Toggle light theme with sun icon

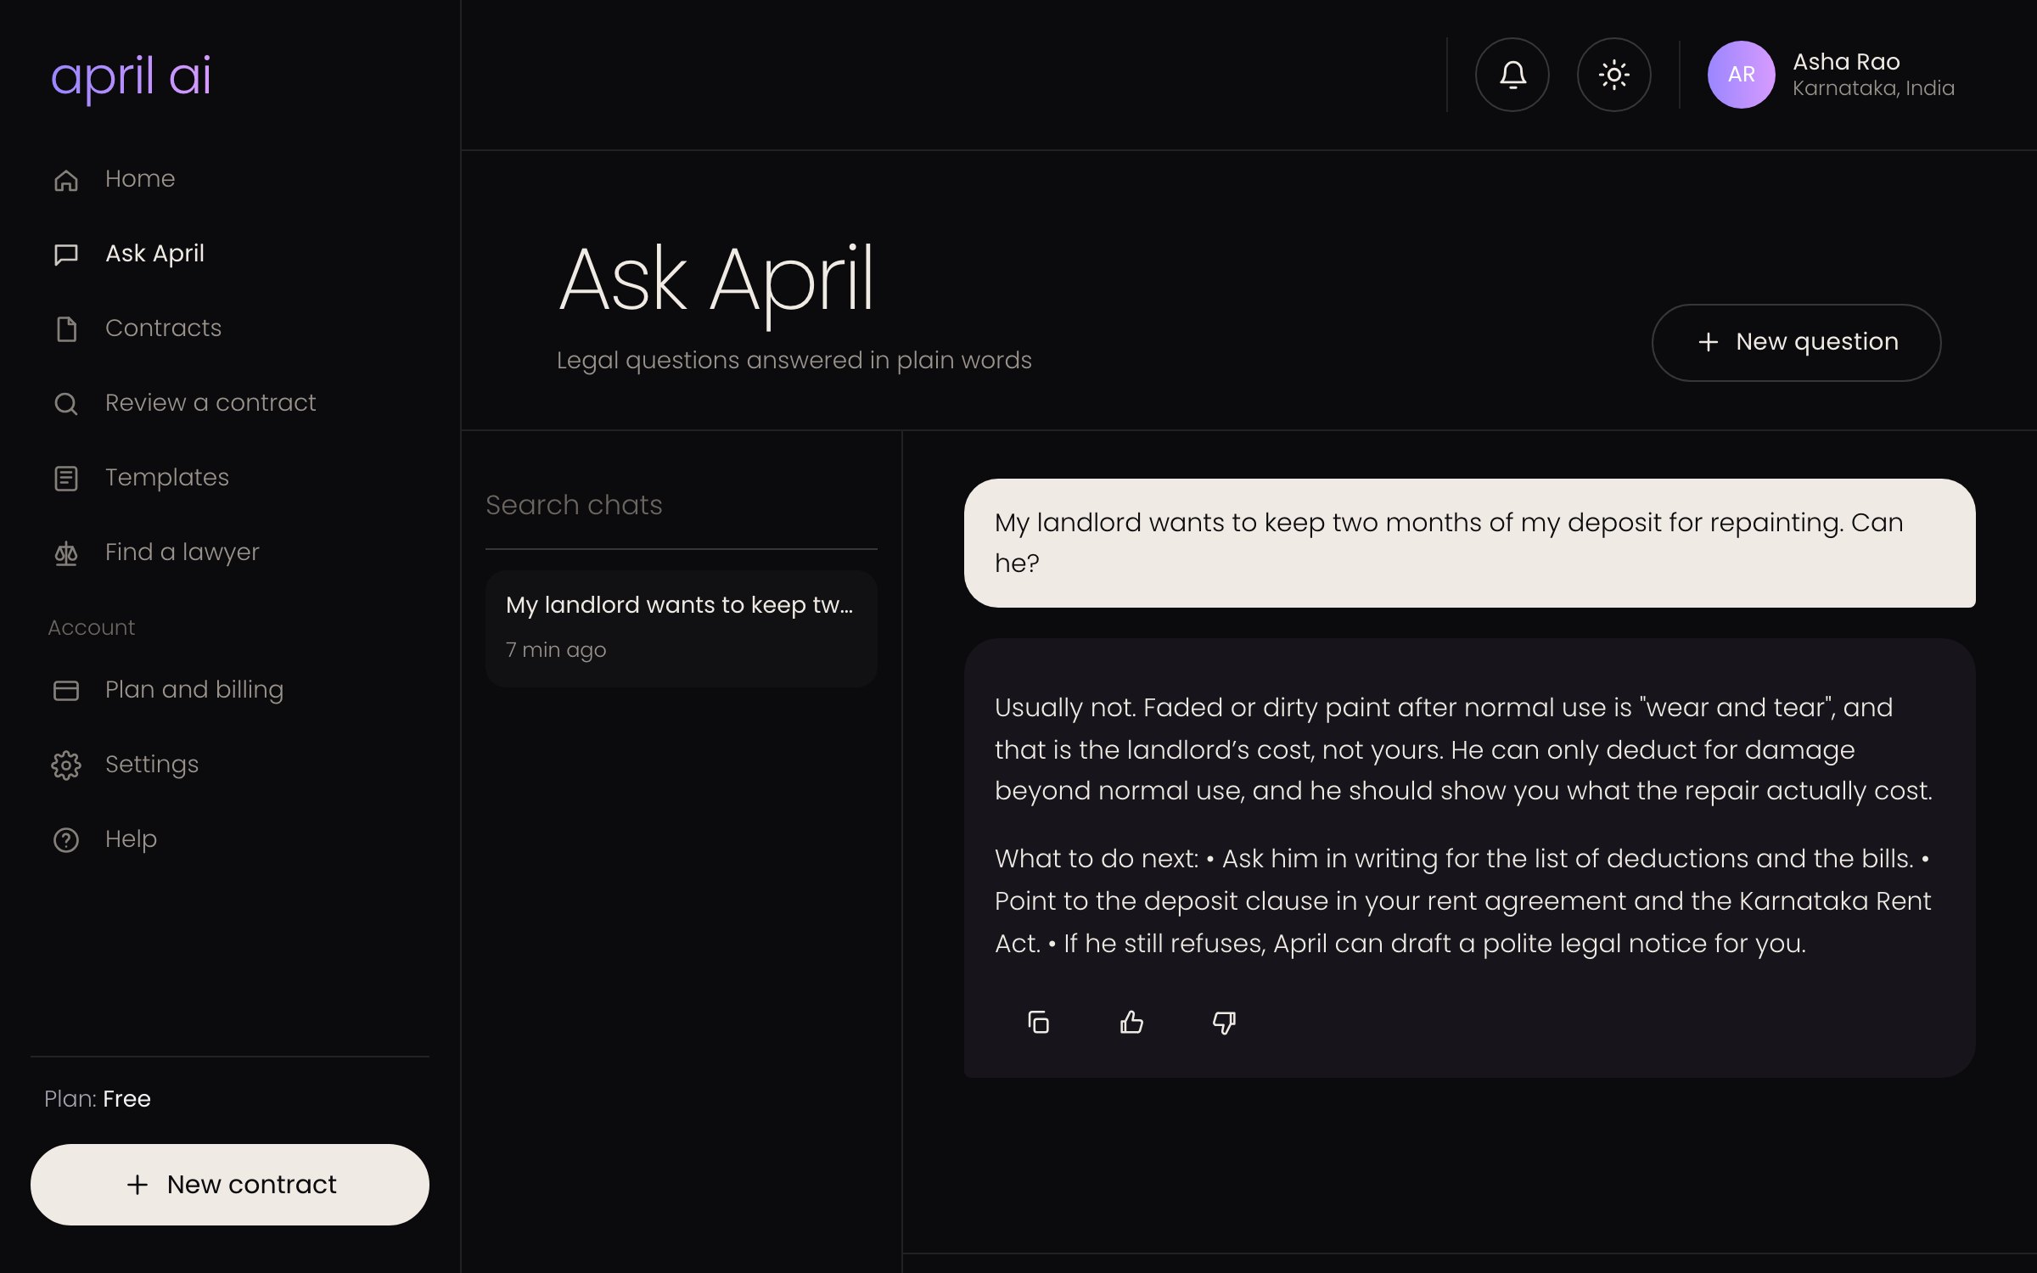point(1613,75)
